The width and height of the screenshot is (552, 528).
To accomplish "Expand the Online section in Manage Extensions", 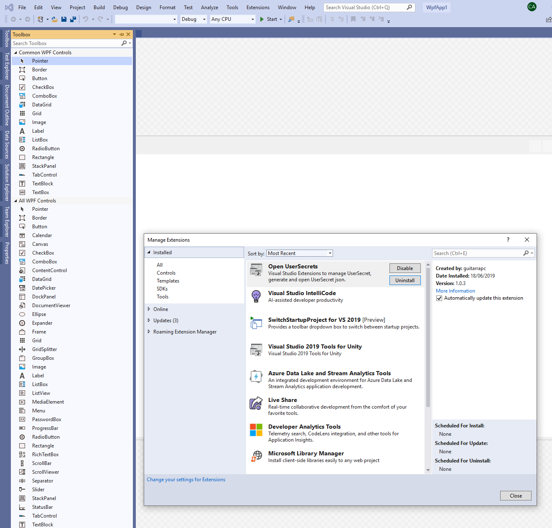I will coord(160,309).
